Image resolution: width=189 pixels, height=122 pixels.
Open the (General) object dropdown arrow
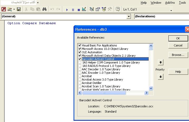click(129, 16)
